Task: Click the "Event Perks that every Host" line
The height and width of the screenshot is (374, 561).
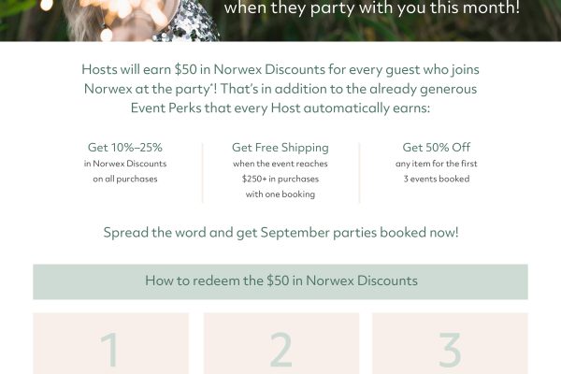Action: pos(280,108)
